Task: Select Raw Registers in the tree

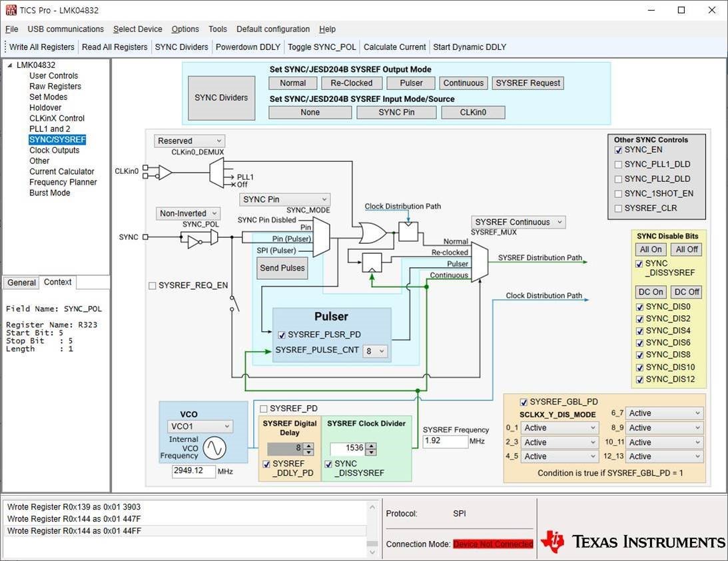Action: (55, 87)
